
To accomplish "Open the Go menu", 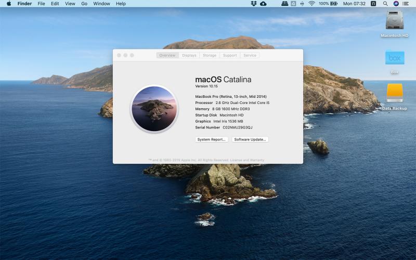I will point(84,4).
